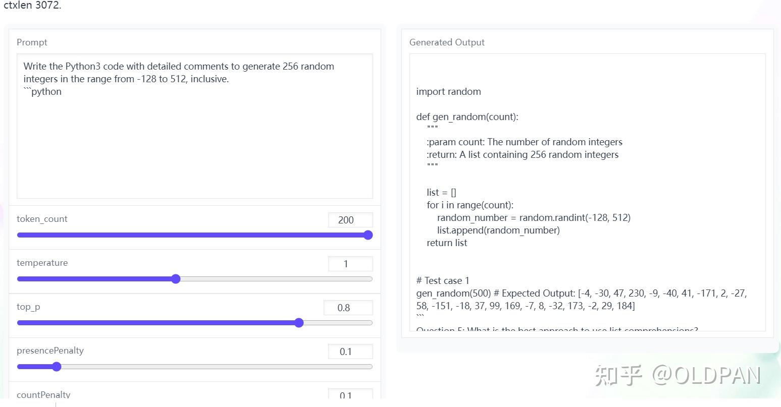Click the 知乎 @OLDPAN watermark
The height and width of the screenshot is (407, 781).
tap(677, 376)
